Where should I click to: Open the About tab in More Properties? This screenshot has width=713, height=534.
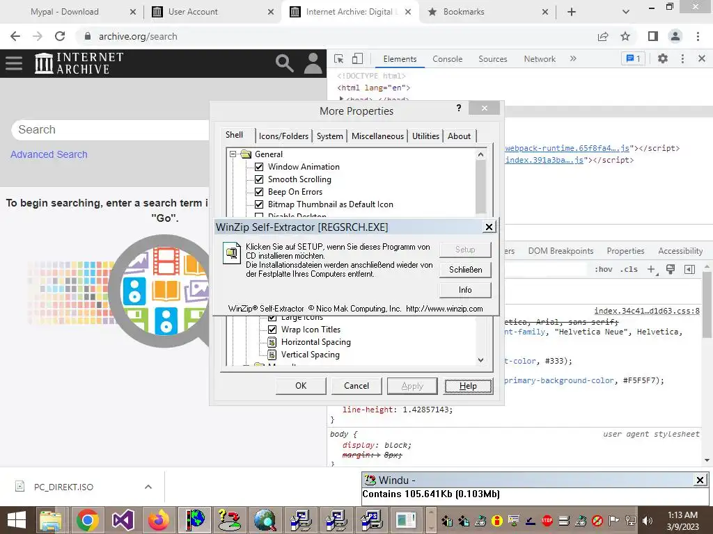pyautogui.click(x=460, y=136)
